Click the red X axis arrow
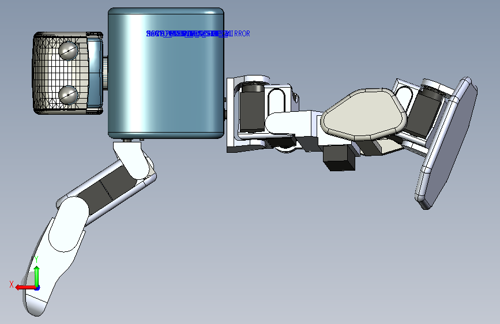This screenshot has height=324, width=500. point(25,287)
